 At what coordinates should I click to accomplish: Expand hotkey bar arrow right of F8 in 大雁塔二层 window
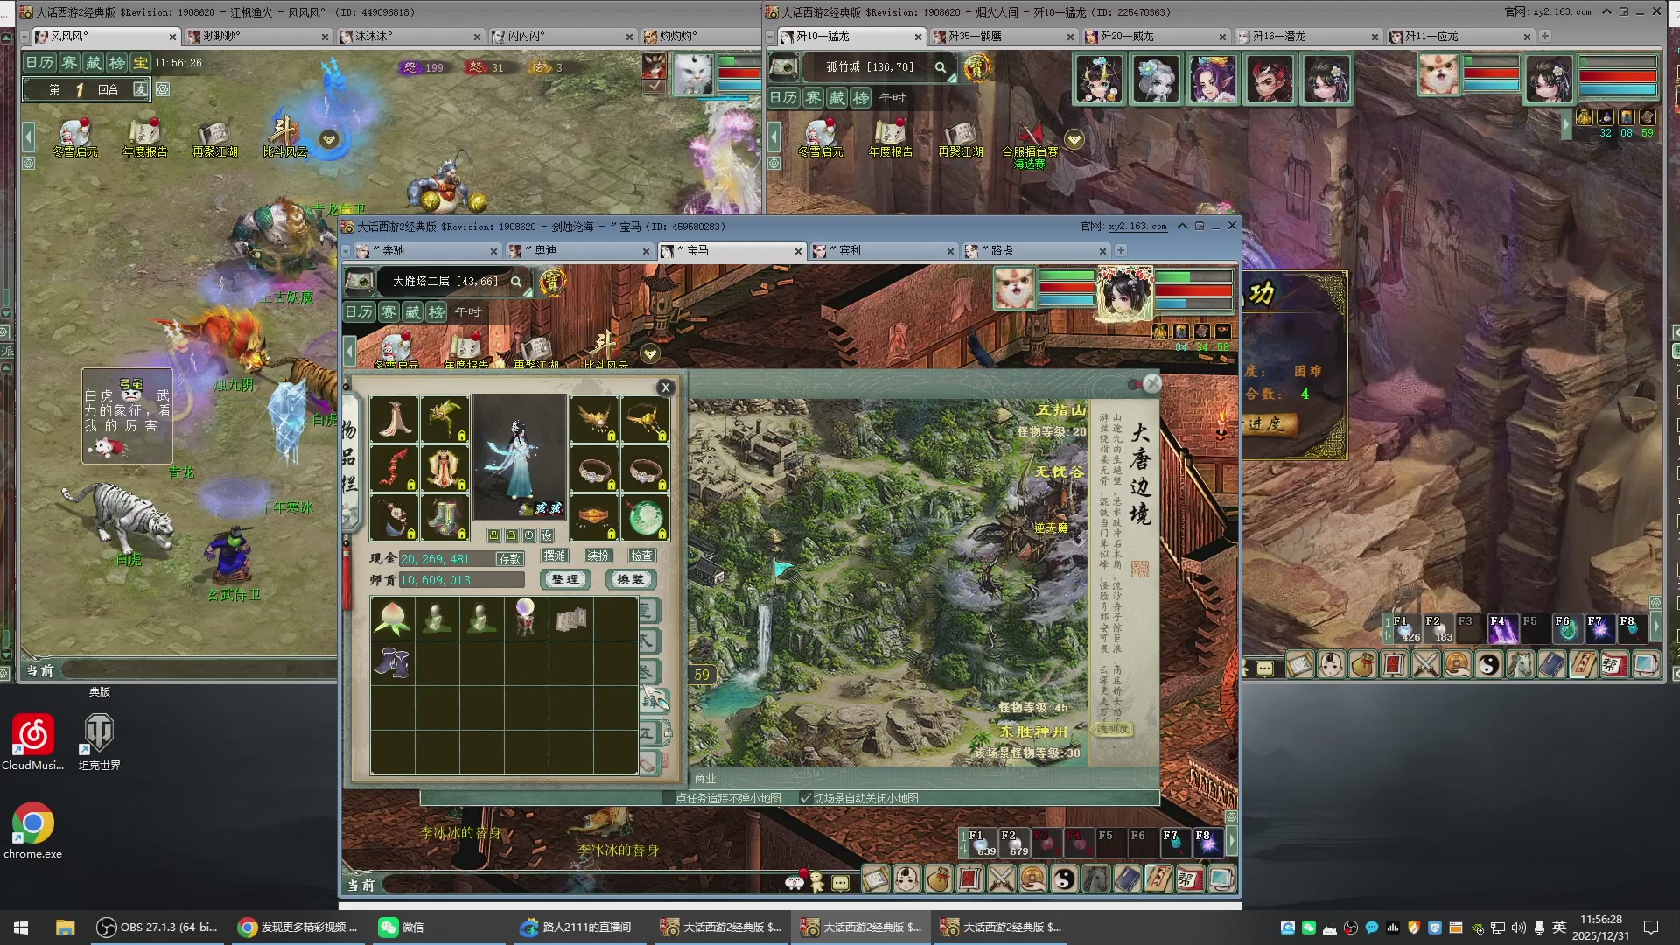1231,842
